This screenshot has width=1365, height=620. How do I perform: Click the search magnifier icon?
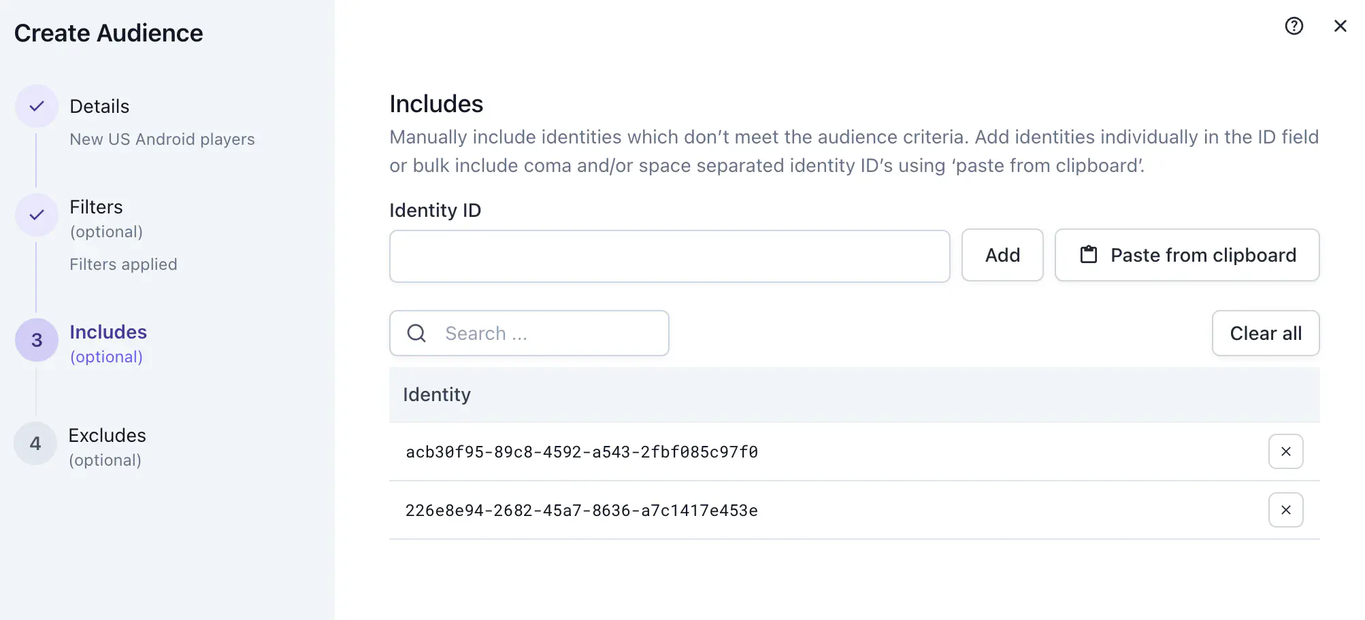pyautogui.click(x=416, y=333)
